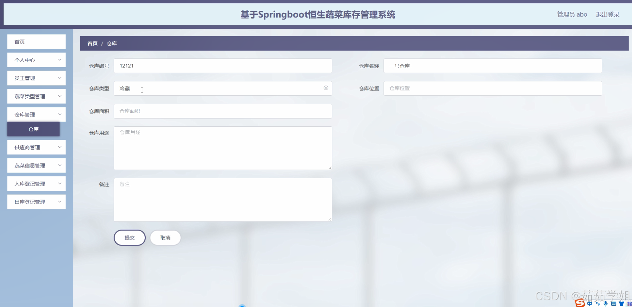This screenshot has width=632, height=307.
Task: Focus the 仓库名称 field containing 一号仓库
Action: 493,66
